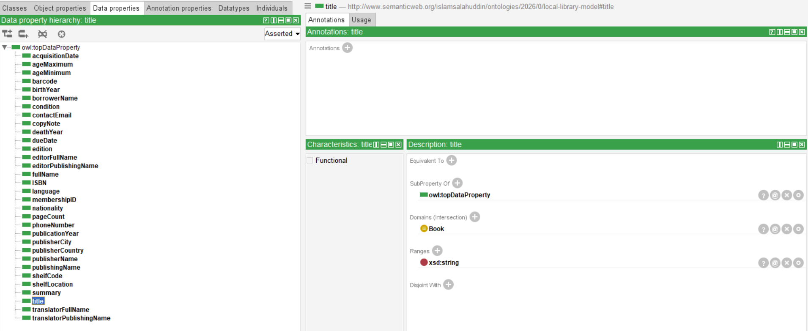Screen dimensions: 808x331
Task: Select the publisherName data property
Action: [55, 259]
